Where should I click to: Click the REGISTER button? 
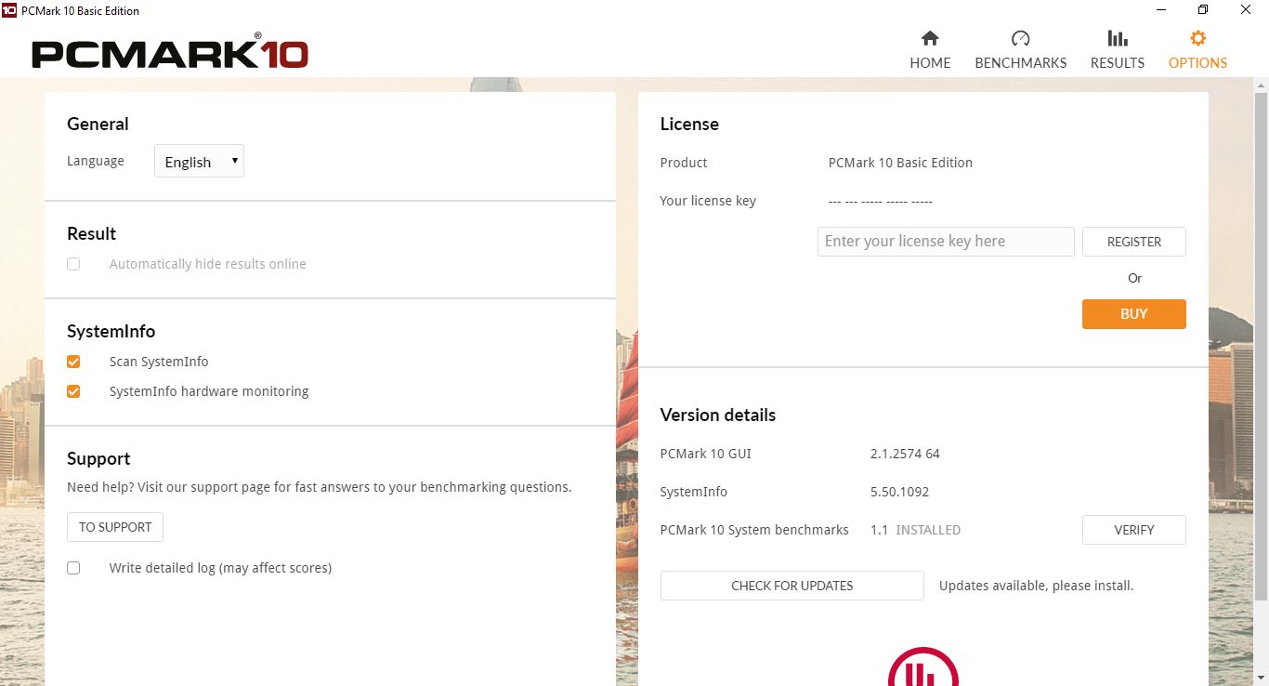pos(1133,242)
